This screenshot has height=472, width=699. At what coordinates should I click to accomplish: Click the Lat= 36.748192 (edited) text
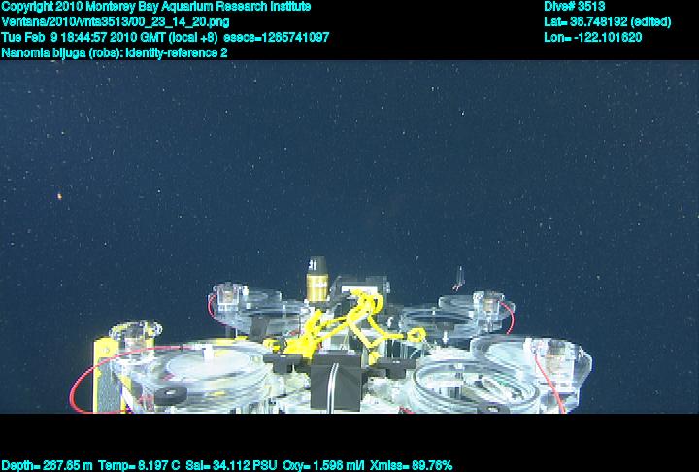pos(607,21)
